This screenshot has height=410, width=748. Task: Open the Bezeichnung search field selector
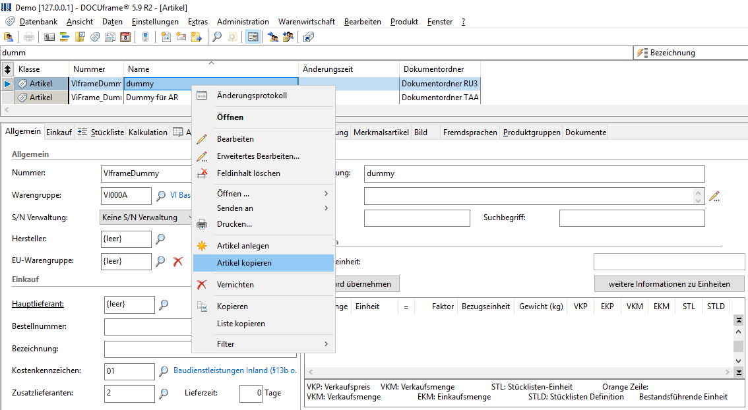pos(690,53)
